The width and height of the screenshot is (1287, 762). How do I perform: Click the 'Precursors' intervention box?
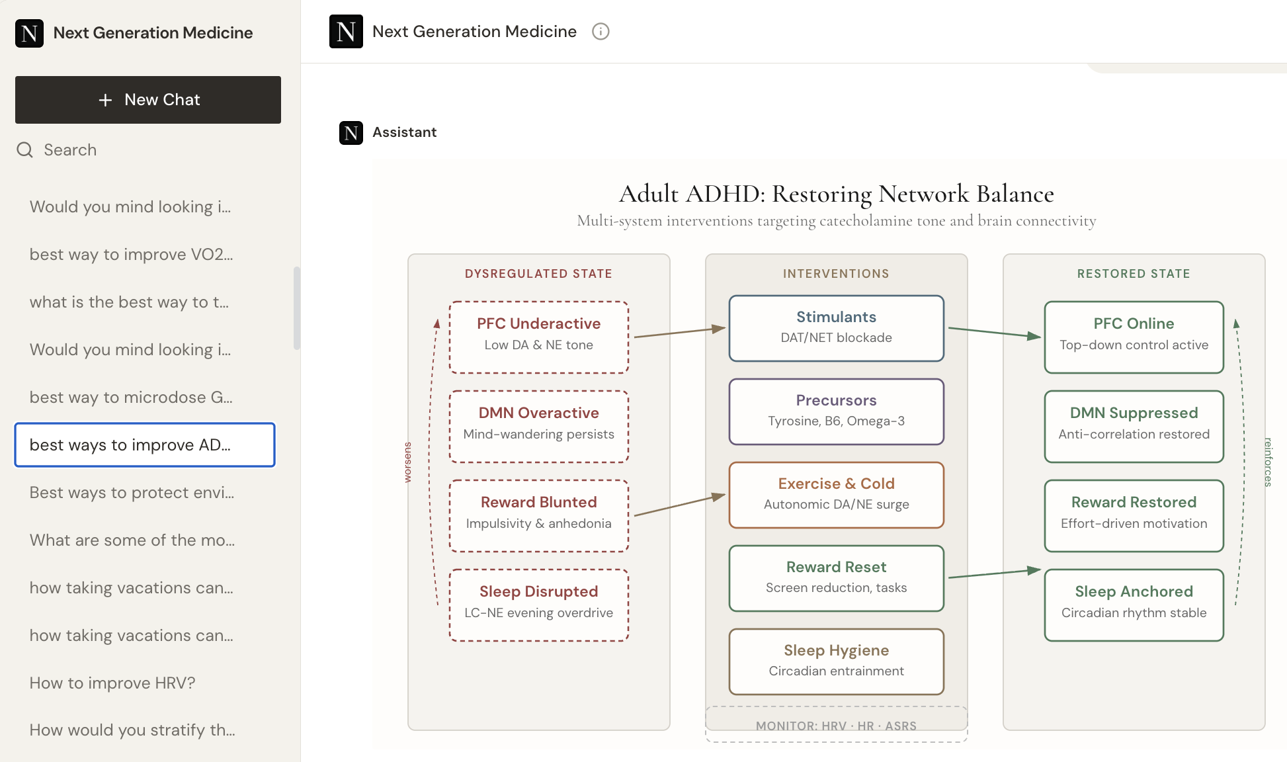(837, 411)
